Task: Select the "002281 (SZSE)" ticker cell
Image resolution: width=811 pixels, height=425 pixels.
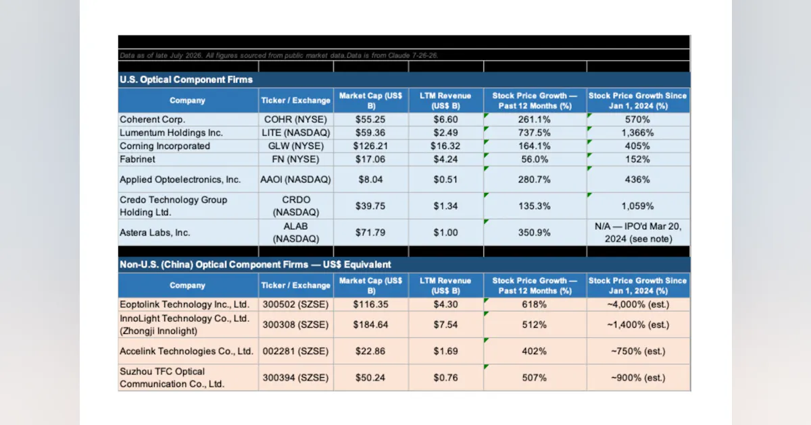Action: tap(296, 351)
